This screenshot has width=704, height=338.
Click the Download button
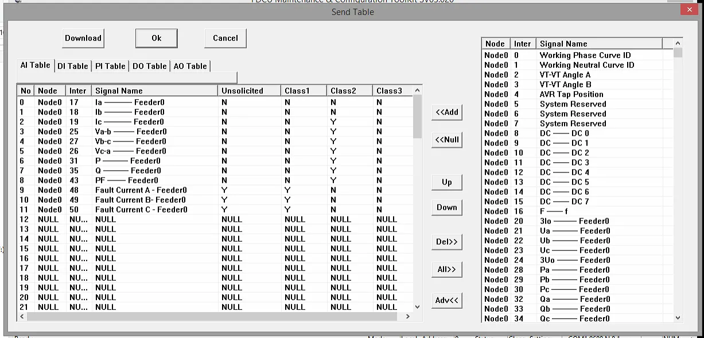(x=83, y=38)
